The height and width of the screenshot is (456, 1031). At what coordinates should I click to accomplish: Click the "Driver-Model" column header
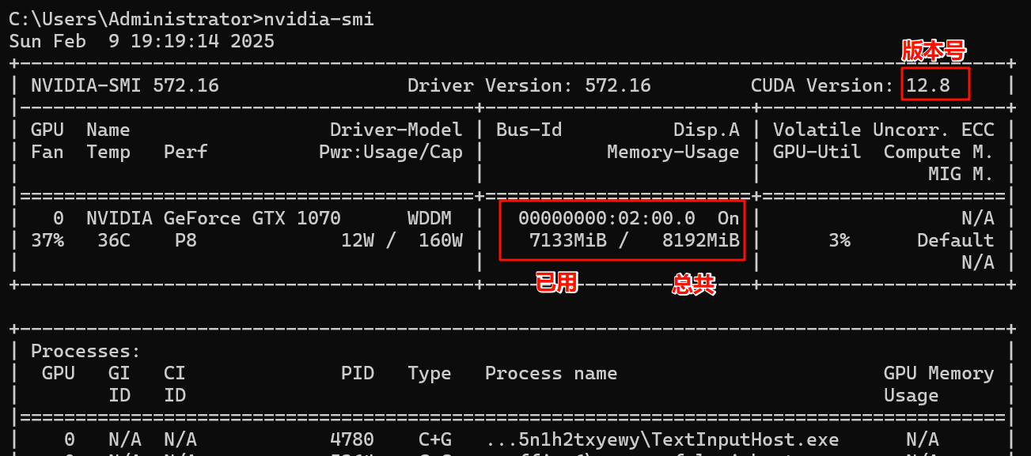coord(396,130)
